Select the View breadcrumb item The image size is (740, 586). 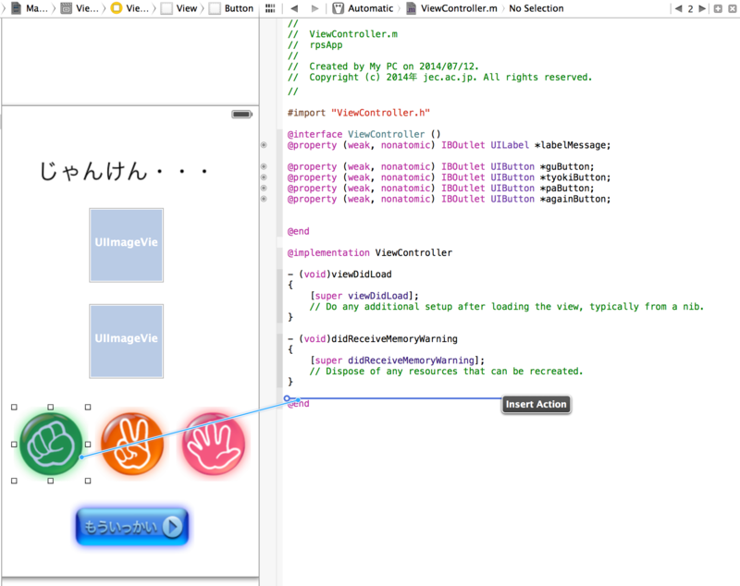[179, 8]
